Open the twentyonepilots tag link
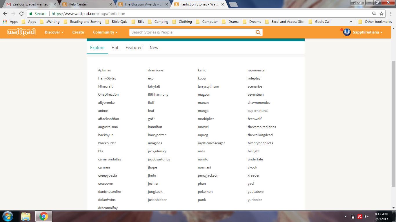Screen dimensions: 396x222 [x=260, y=143]
